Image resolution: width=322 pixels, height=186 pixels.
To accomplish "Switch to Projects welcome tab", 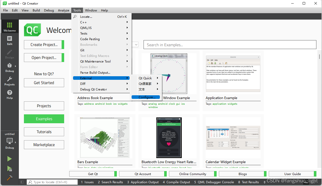I will click(x=44, y=106).
